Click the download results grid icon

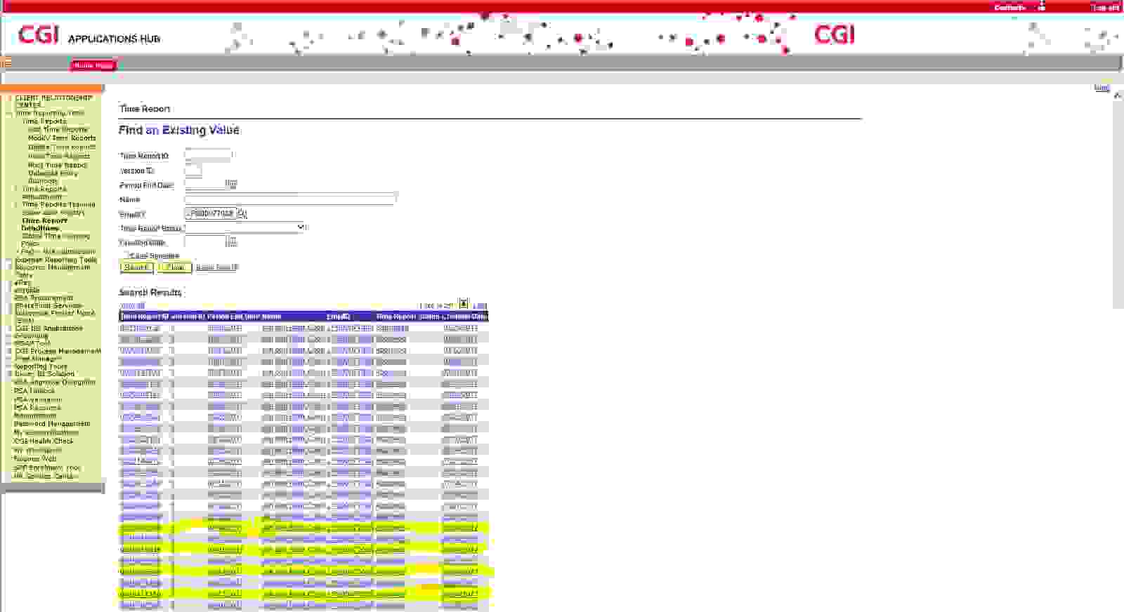coord(464,304)
